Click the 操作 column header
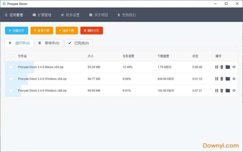The height and width of the screenshot is (152, 243). pos(218,56)
